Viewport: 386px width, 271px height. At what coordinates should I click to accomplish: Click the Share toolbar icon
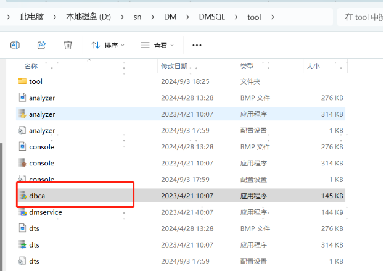(x=41, y=45)
